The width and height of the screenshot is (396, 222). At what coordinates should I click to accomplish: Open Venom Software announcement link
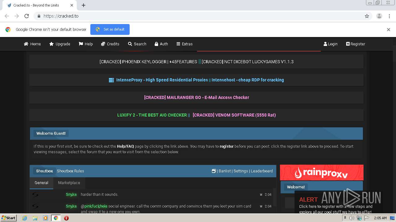pyautogui.click(x=234, y=115)
